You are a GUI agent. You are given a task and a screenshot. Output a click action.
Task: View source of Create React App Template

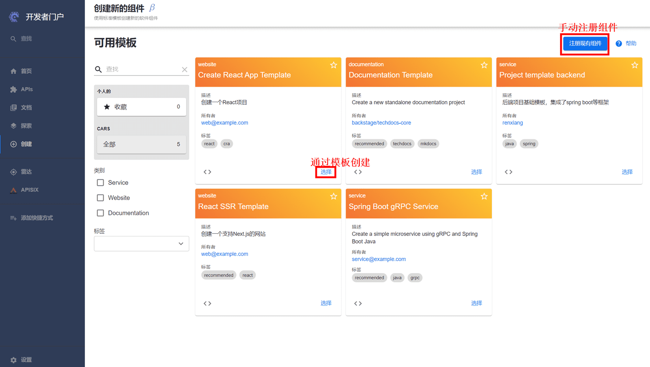coord(207,172)
